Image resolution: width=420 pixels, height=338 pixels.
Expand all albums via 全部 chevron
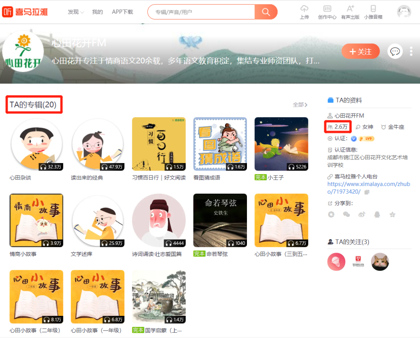tap(300, 105)
